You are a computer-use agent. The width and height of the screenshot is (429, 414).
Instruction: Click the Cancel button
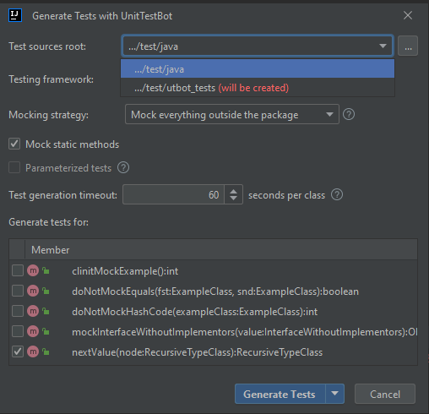[x=385, y=394]
